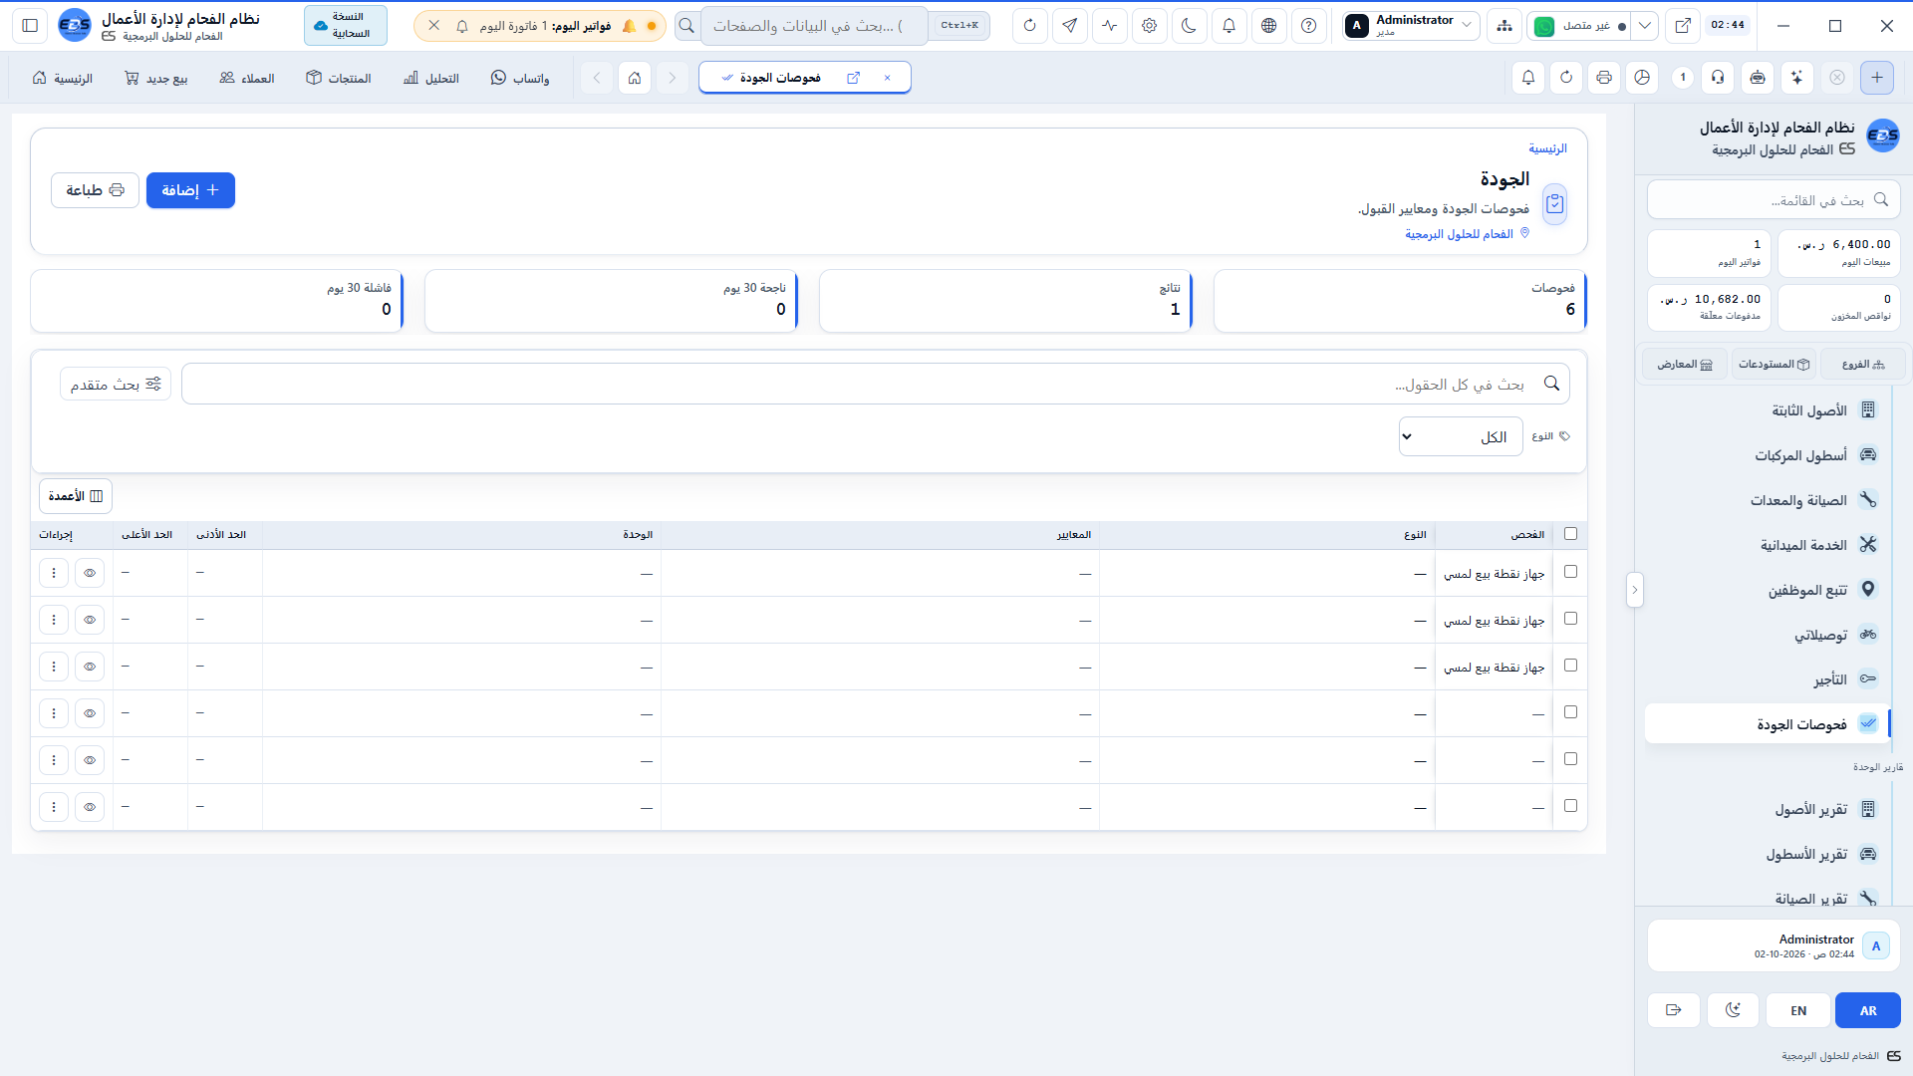Expand the غير متصل status chevron
The image size is (1913, 1076).
click(x=1645, y=26)
